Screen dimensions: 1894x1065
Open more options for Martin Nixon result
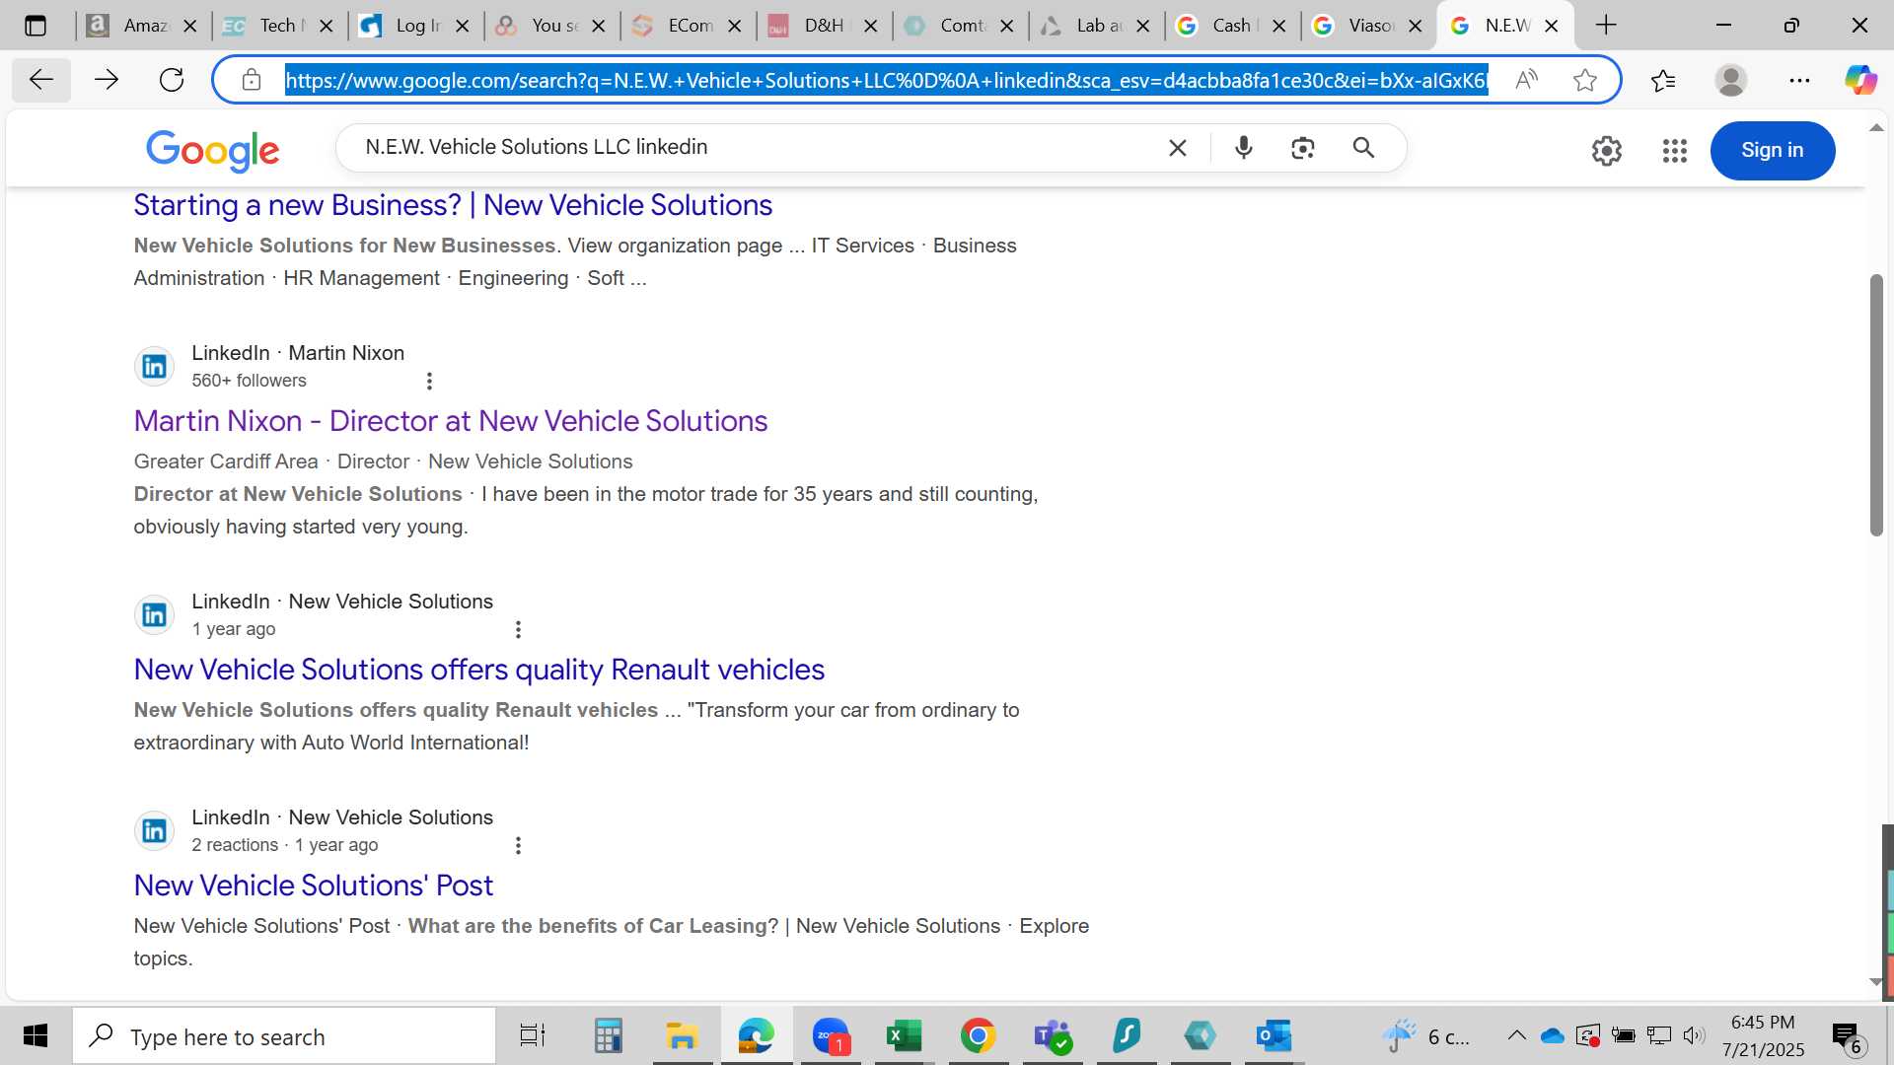coord(429,381)
